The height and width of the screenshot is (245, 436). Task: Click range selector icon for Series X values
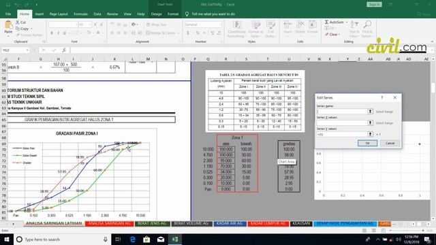[370, 122]
